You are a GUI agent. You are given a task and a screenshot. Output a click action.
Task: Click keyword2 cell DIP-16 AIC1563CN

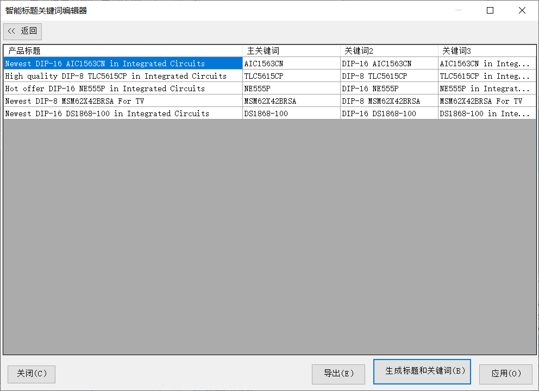[x=390, y=64]
